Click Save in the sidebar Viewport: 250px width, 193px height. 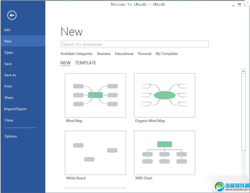(x=8, y=64)
